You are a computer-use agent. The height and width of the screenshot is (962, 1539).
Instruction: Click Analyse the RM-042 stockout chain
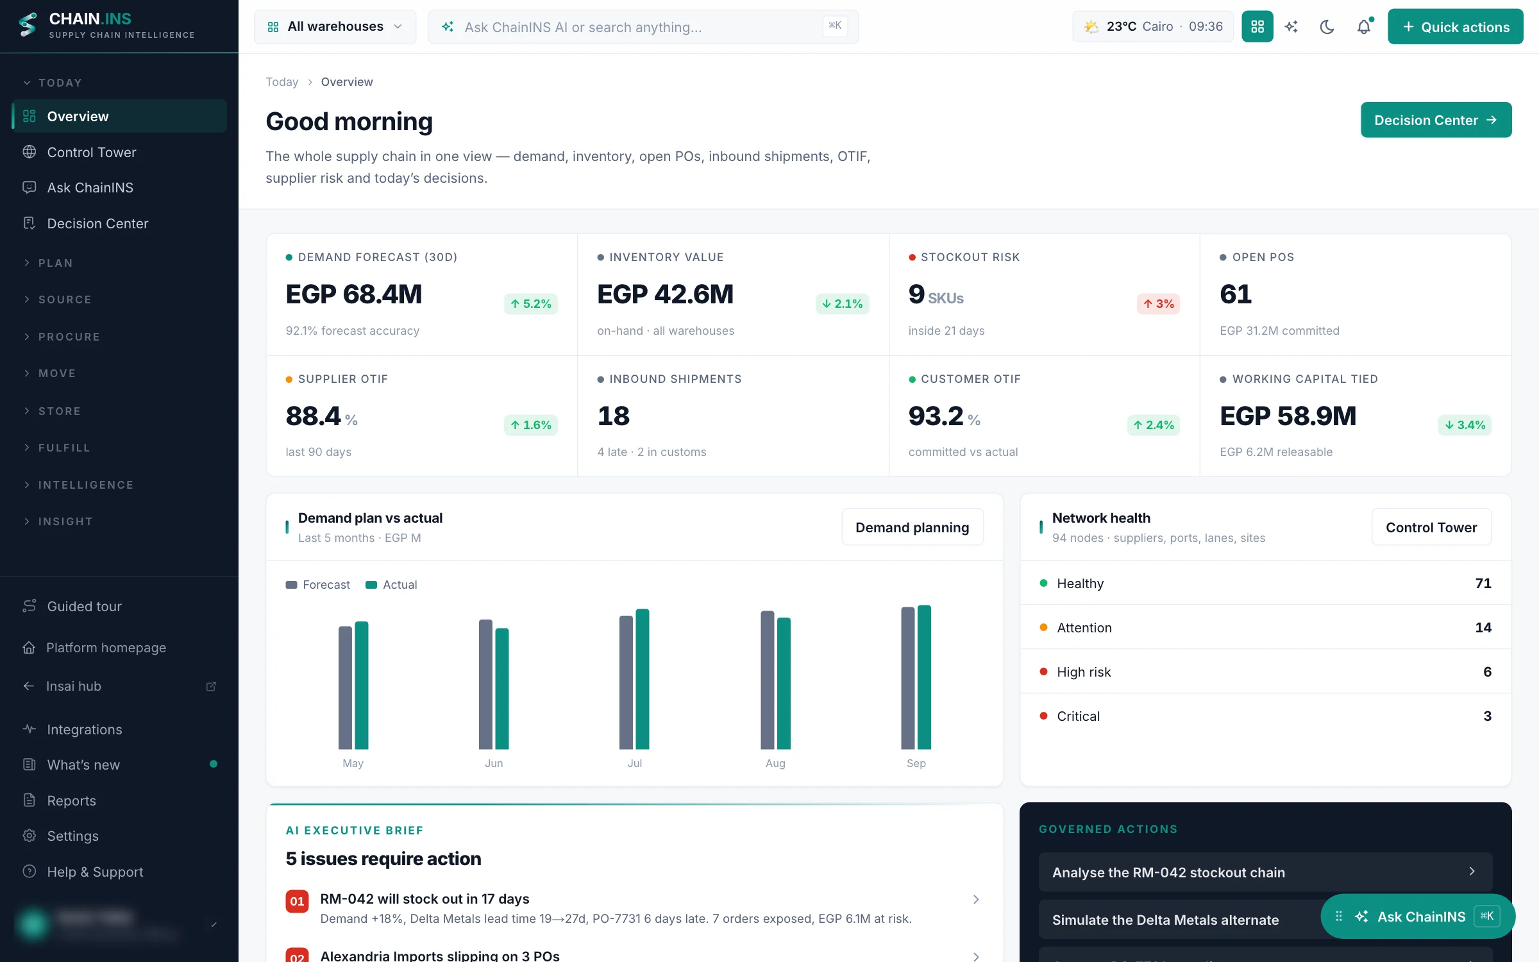tap(1265, 872)
